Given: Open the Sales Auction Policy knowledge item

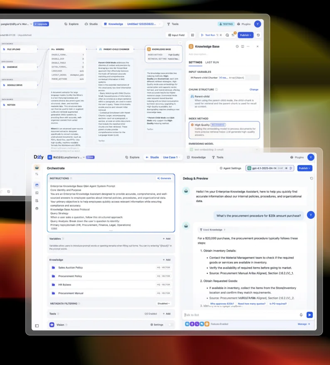Looking at the screenshot, I should pyautogui.click(x=70, y=268).
